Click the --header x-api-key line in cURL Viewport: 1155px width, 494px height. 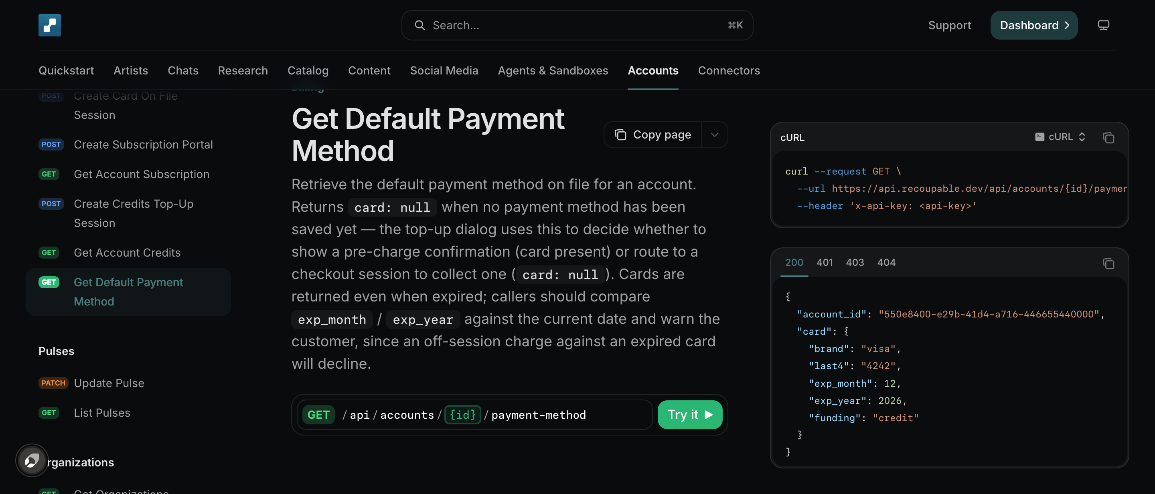(x=886, y=206)
